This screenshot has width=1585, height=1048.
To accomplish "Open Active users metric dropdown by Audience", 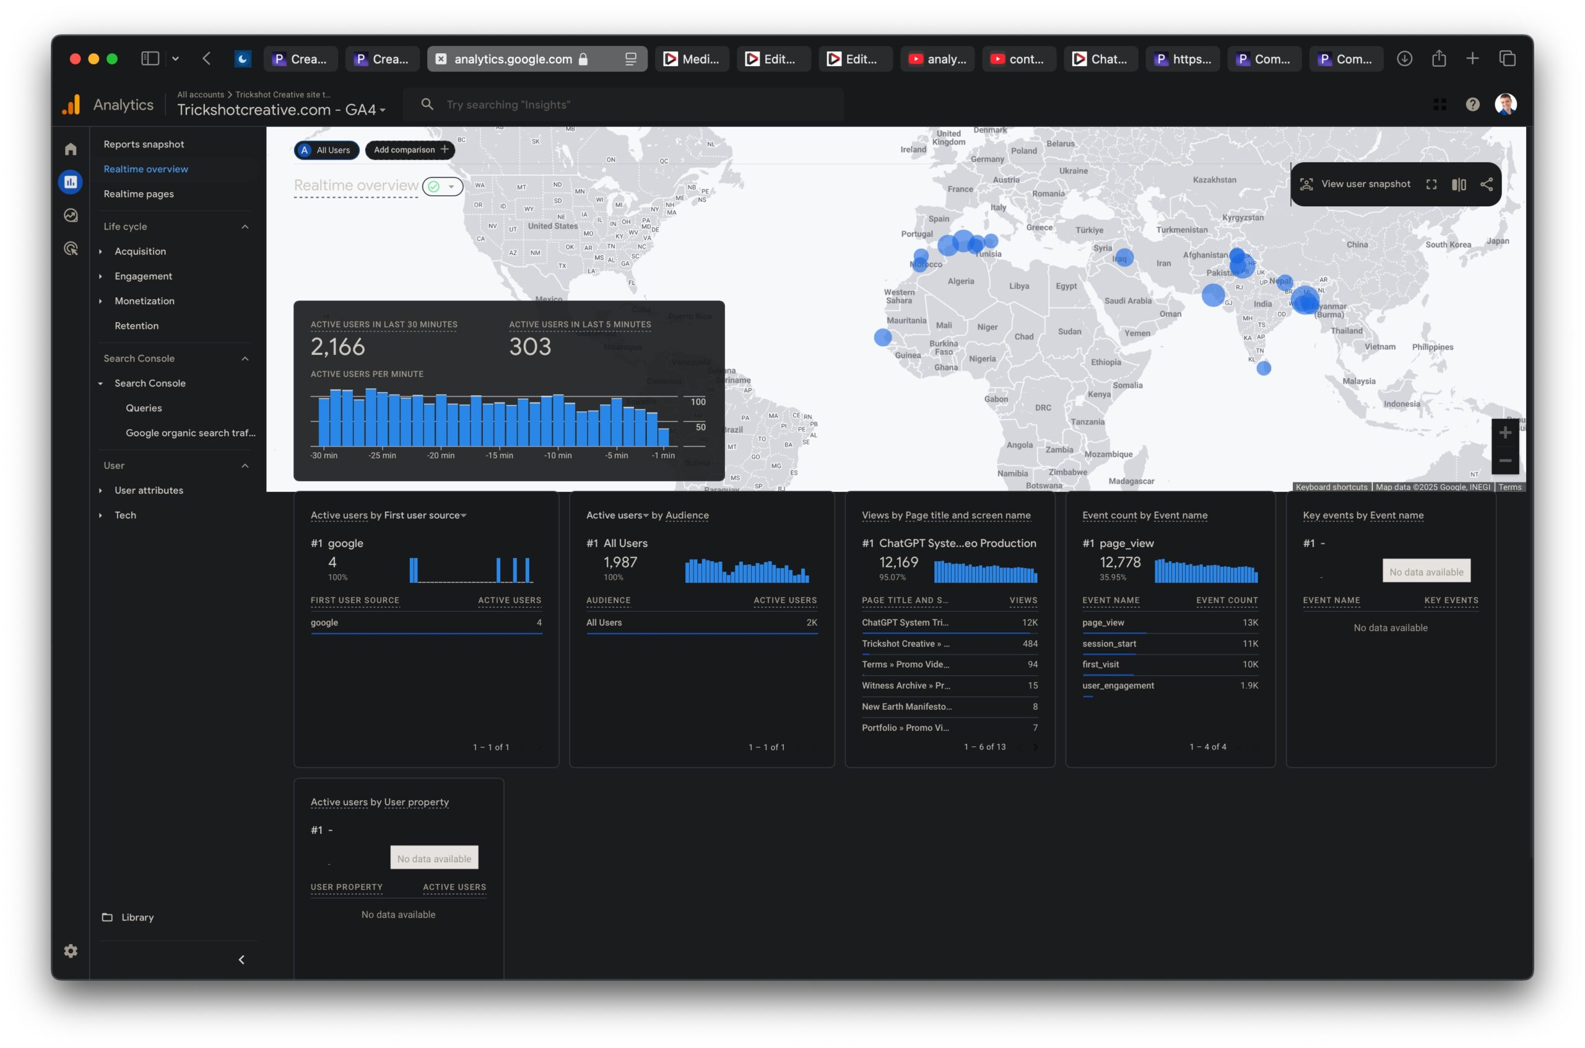I will (x=617, y=515).
